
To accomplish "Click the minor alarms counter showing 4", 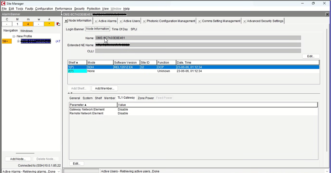I will pos(28,24).
